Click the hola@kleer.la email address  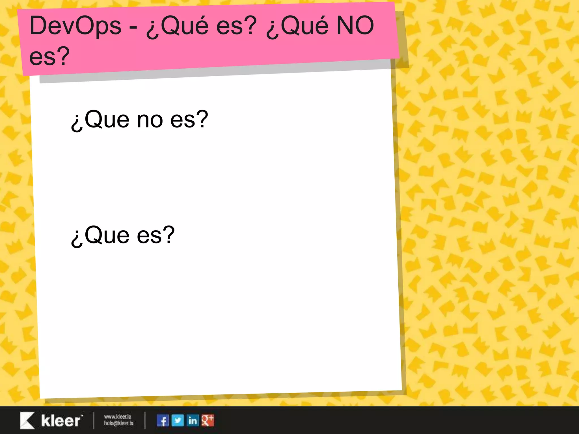tap(118, 423)
